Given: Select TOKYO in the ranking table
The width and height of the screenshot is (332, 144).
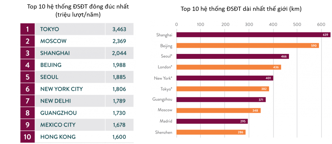Looking at the screenshot, I should coord(50,29).
